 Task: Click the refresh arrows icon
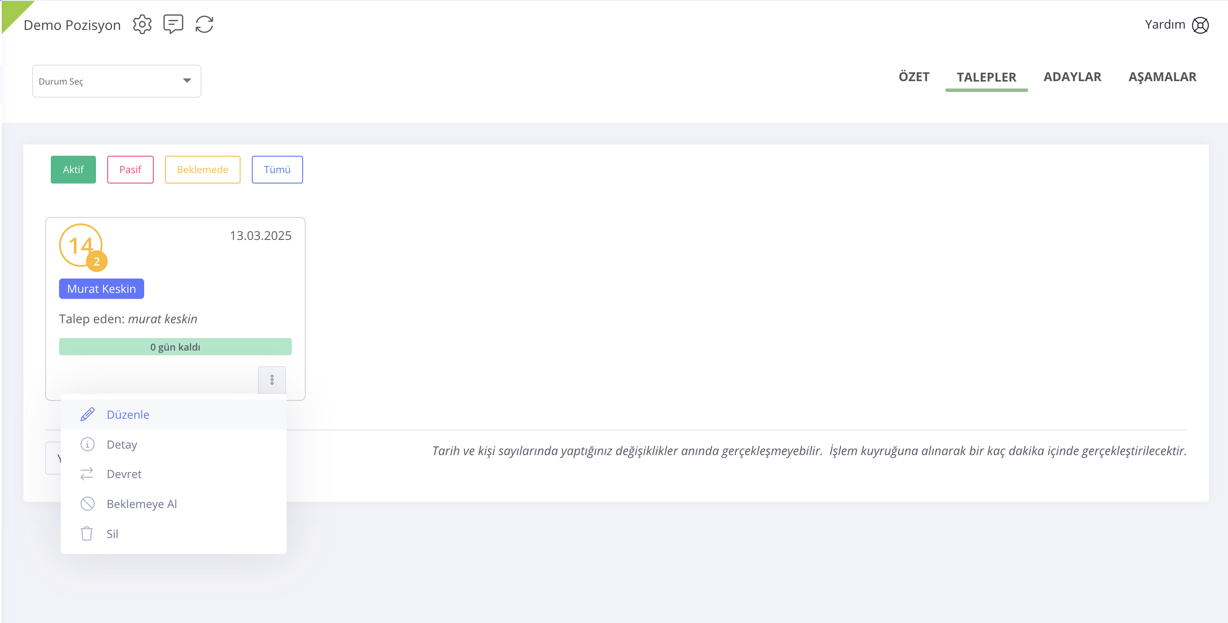click(204, 24)
